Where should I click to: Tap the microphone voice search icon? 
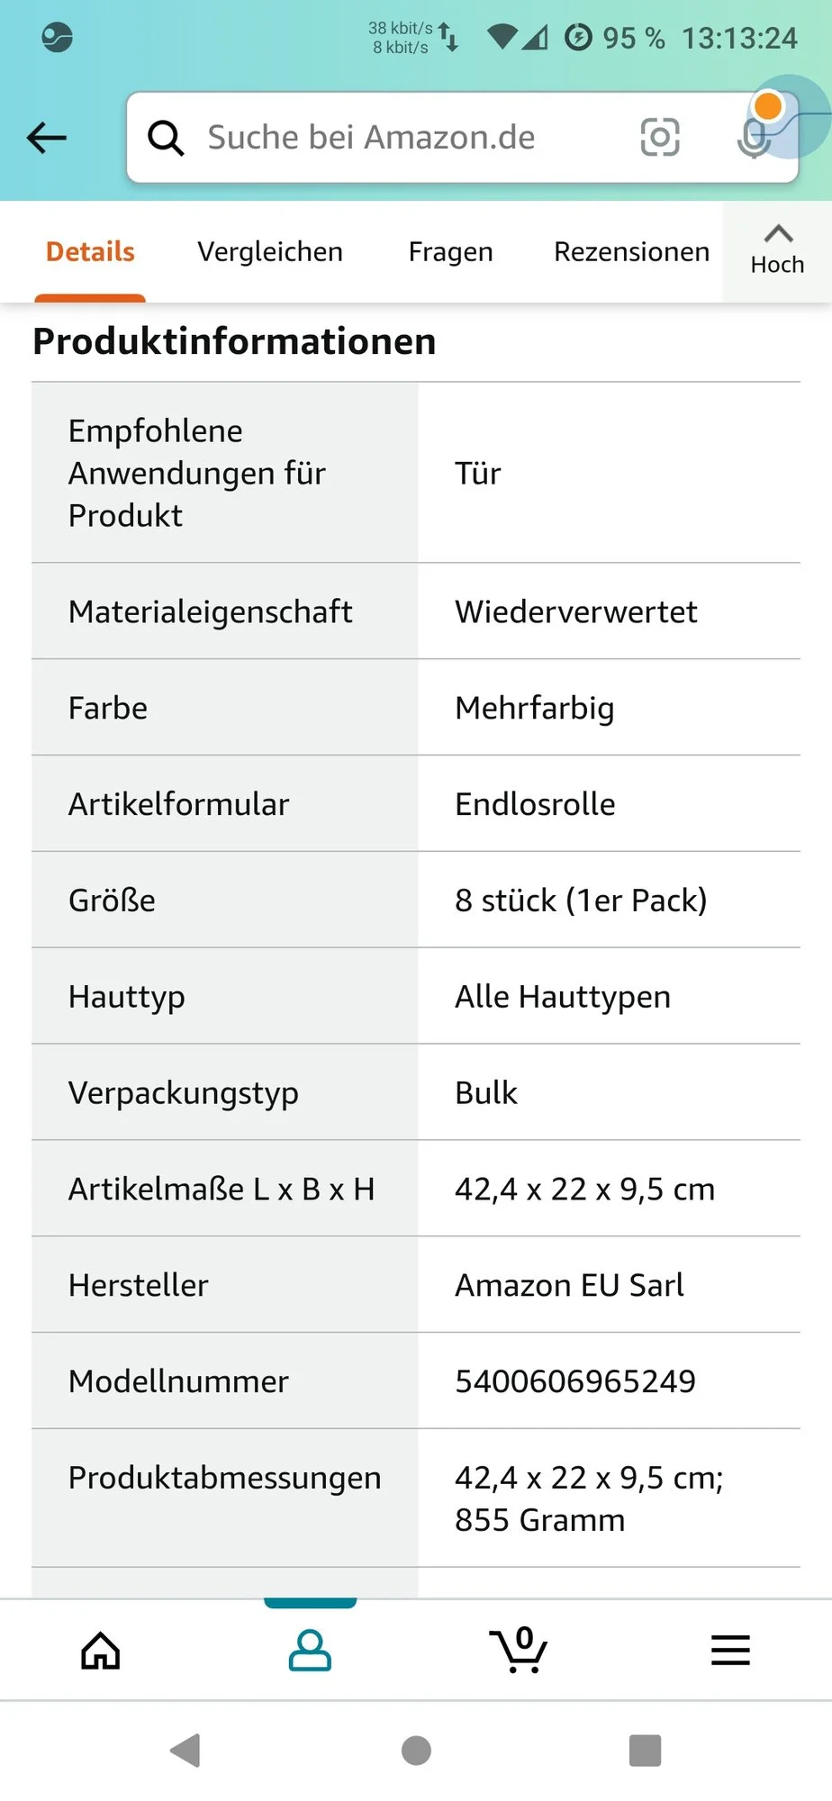pyautogui.click(x=753, y=139)
